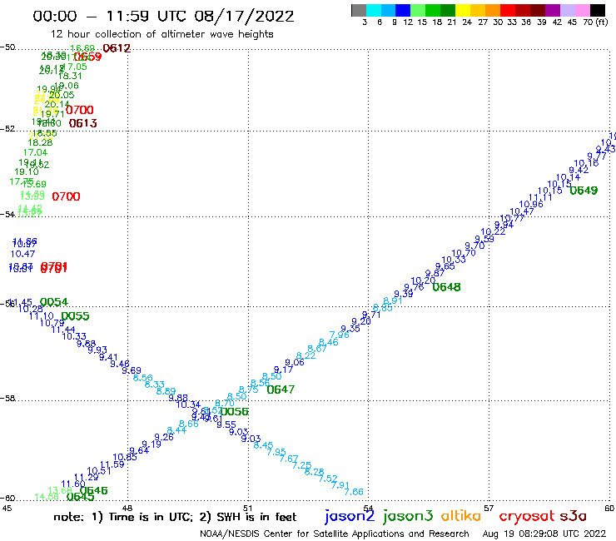This screenshot has height=541, width=616.
Task: Click the 9.35 wave height value
Action: [350, 329]
